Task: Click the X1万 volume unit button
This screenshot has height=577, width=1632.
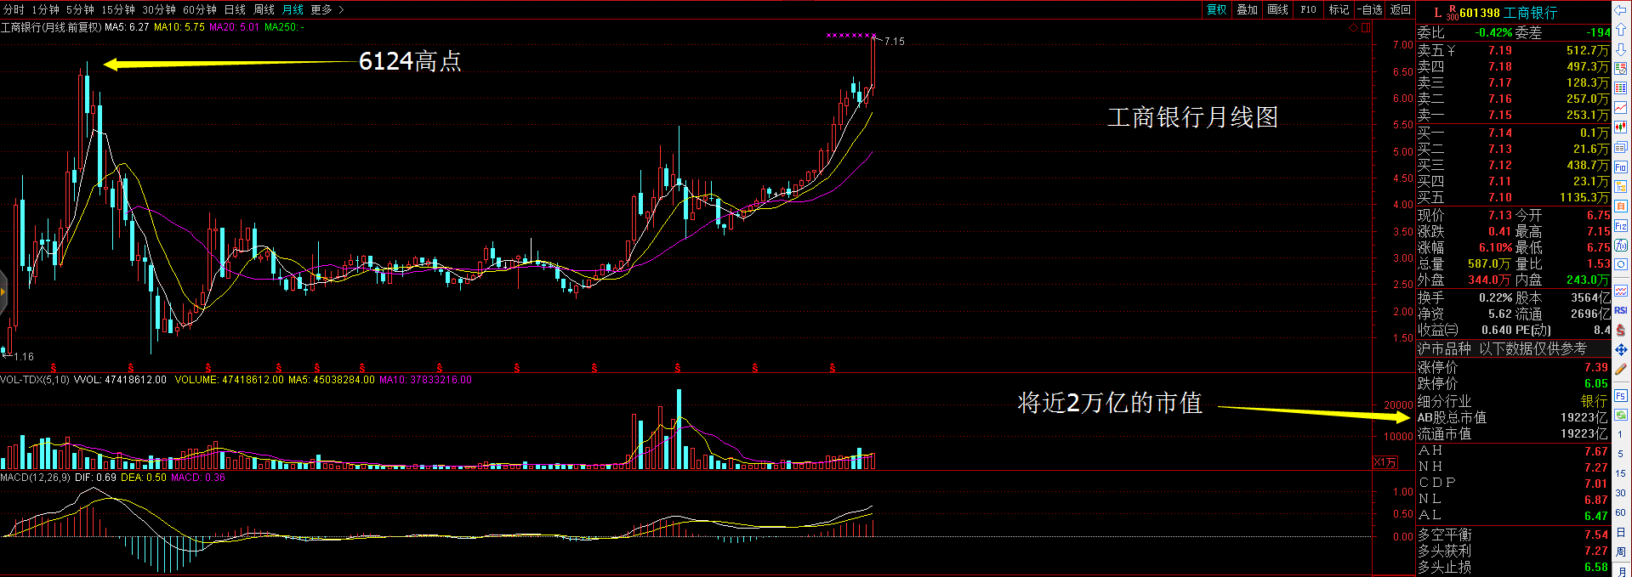Action: coord(1385,462)
